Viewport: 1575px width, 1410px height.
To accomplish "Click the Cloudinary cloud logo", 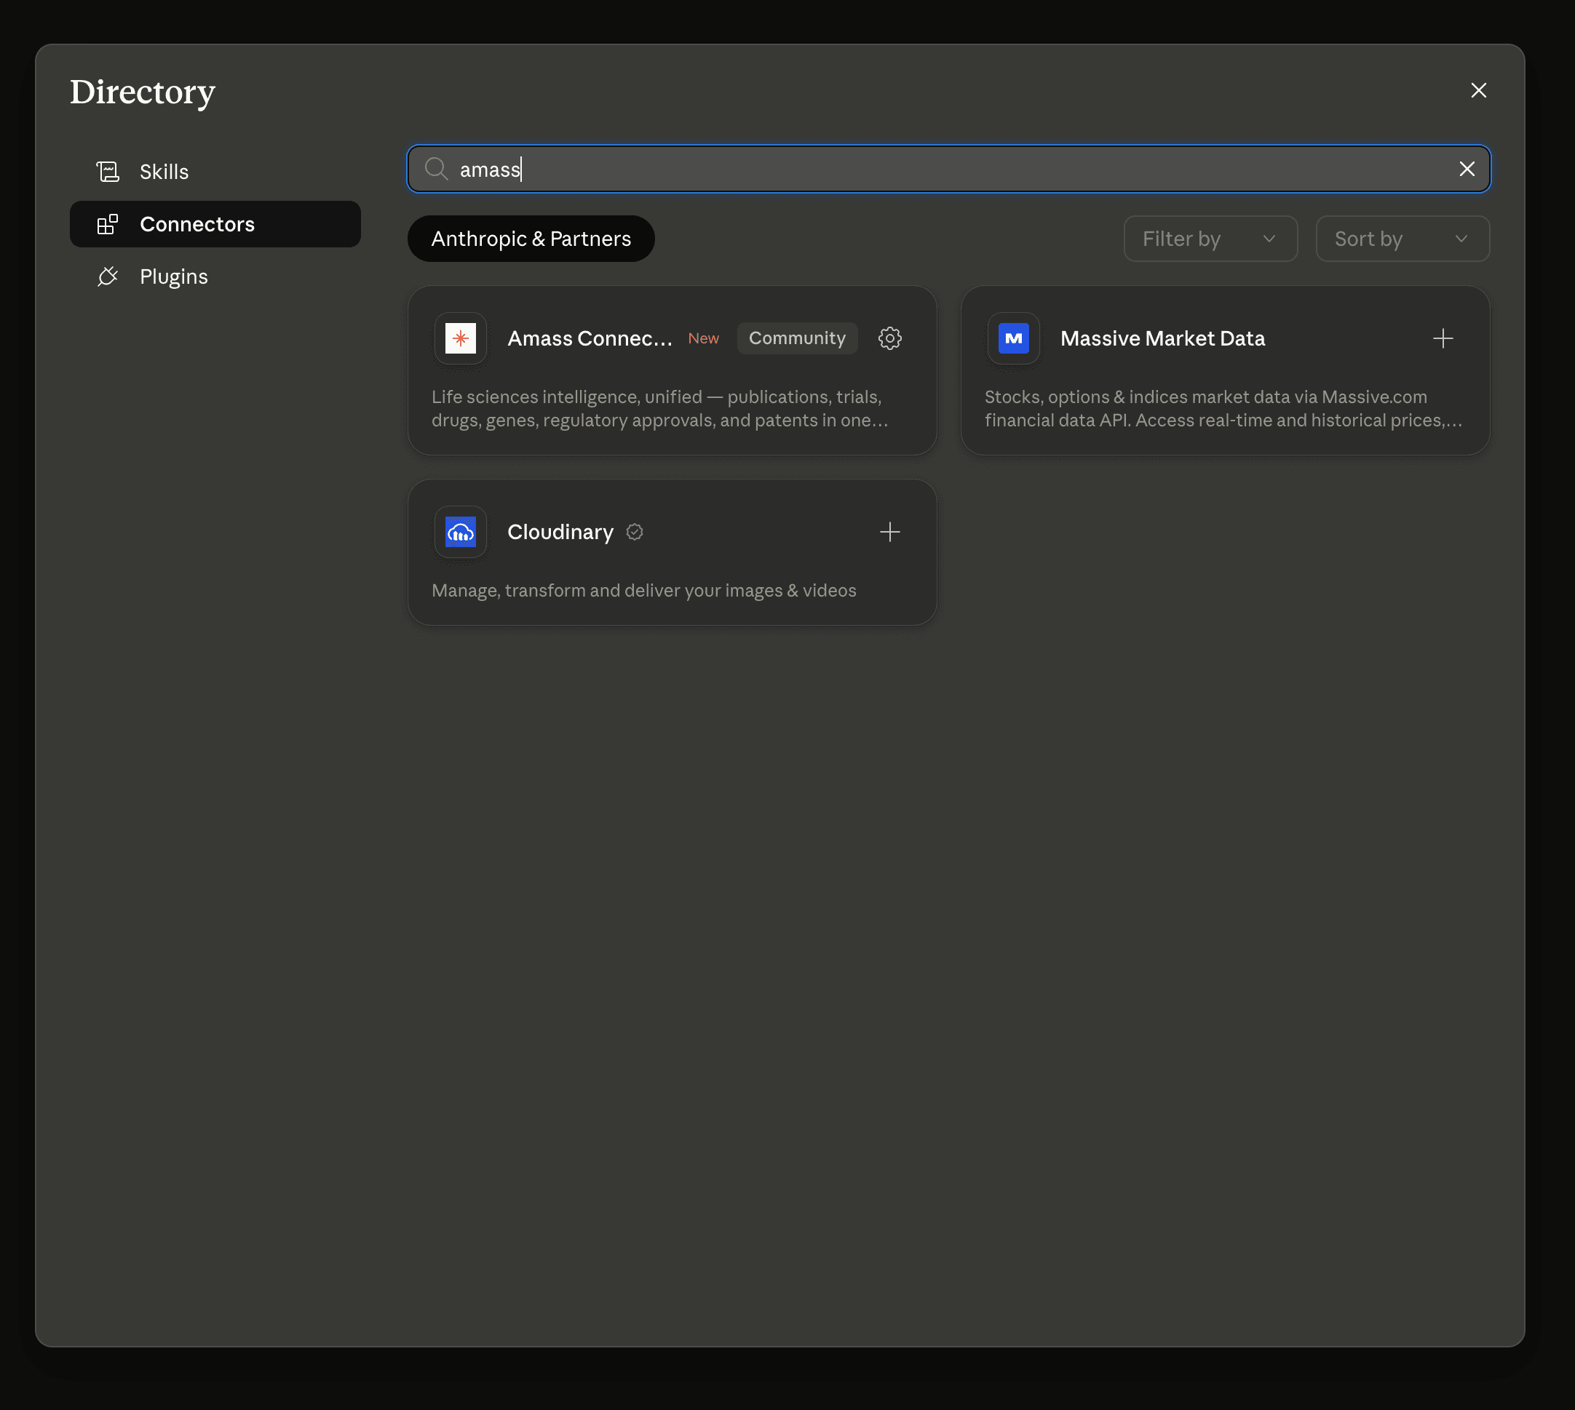I will click(461, 533).
